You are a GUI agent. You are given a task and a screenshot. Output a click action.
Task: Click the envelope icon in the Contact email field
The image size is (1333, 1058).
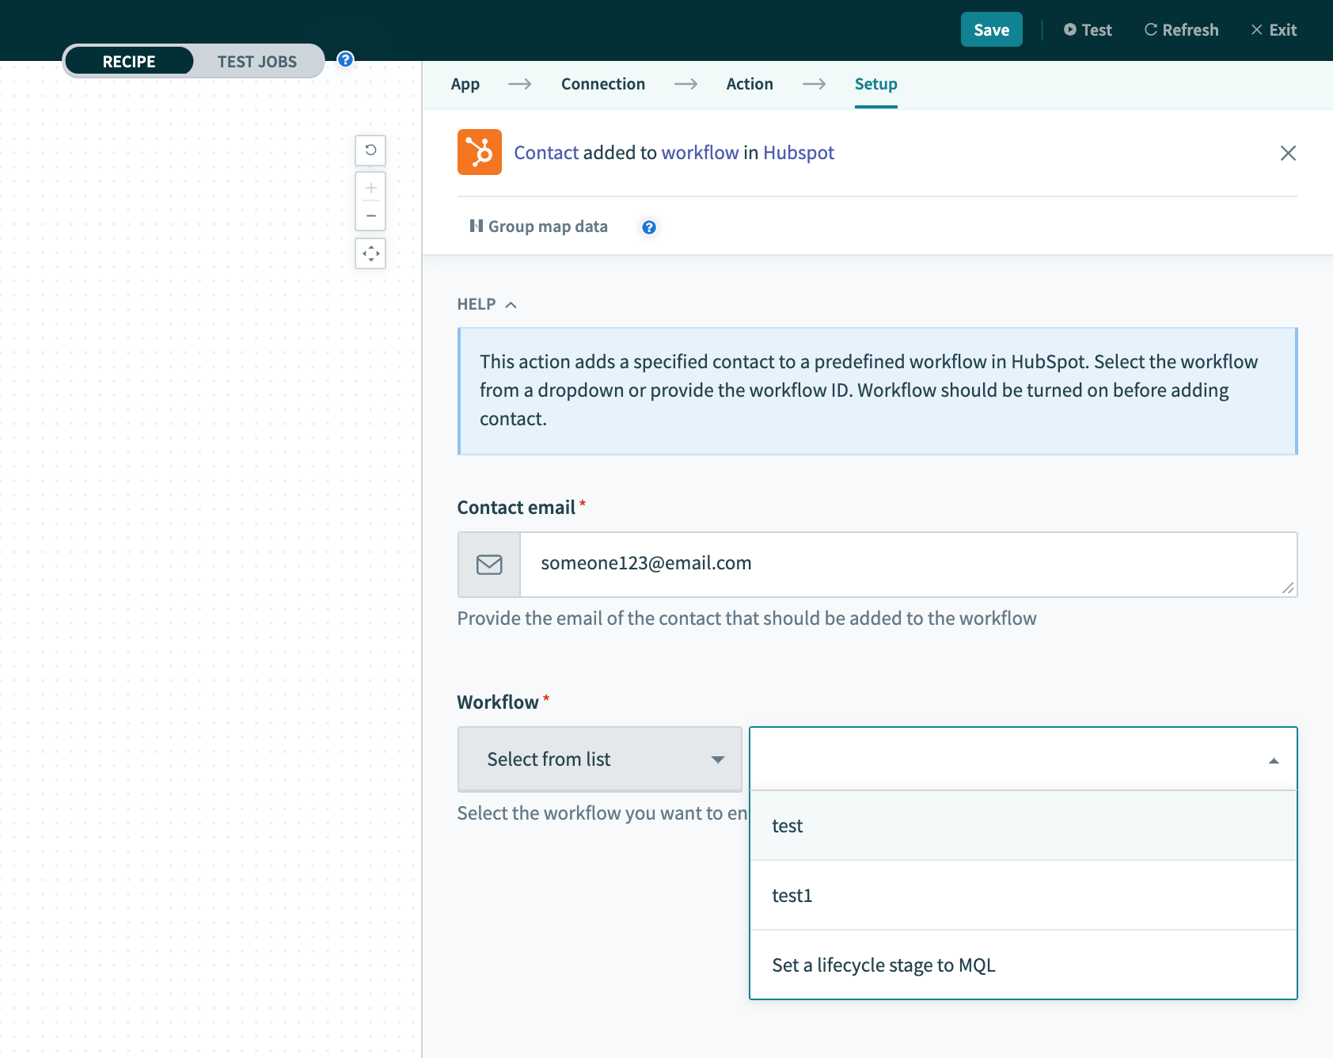[488, 564]
